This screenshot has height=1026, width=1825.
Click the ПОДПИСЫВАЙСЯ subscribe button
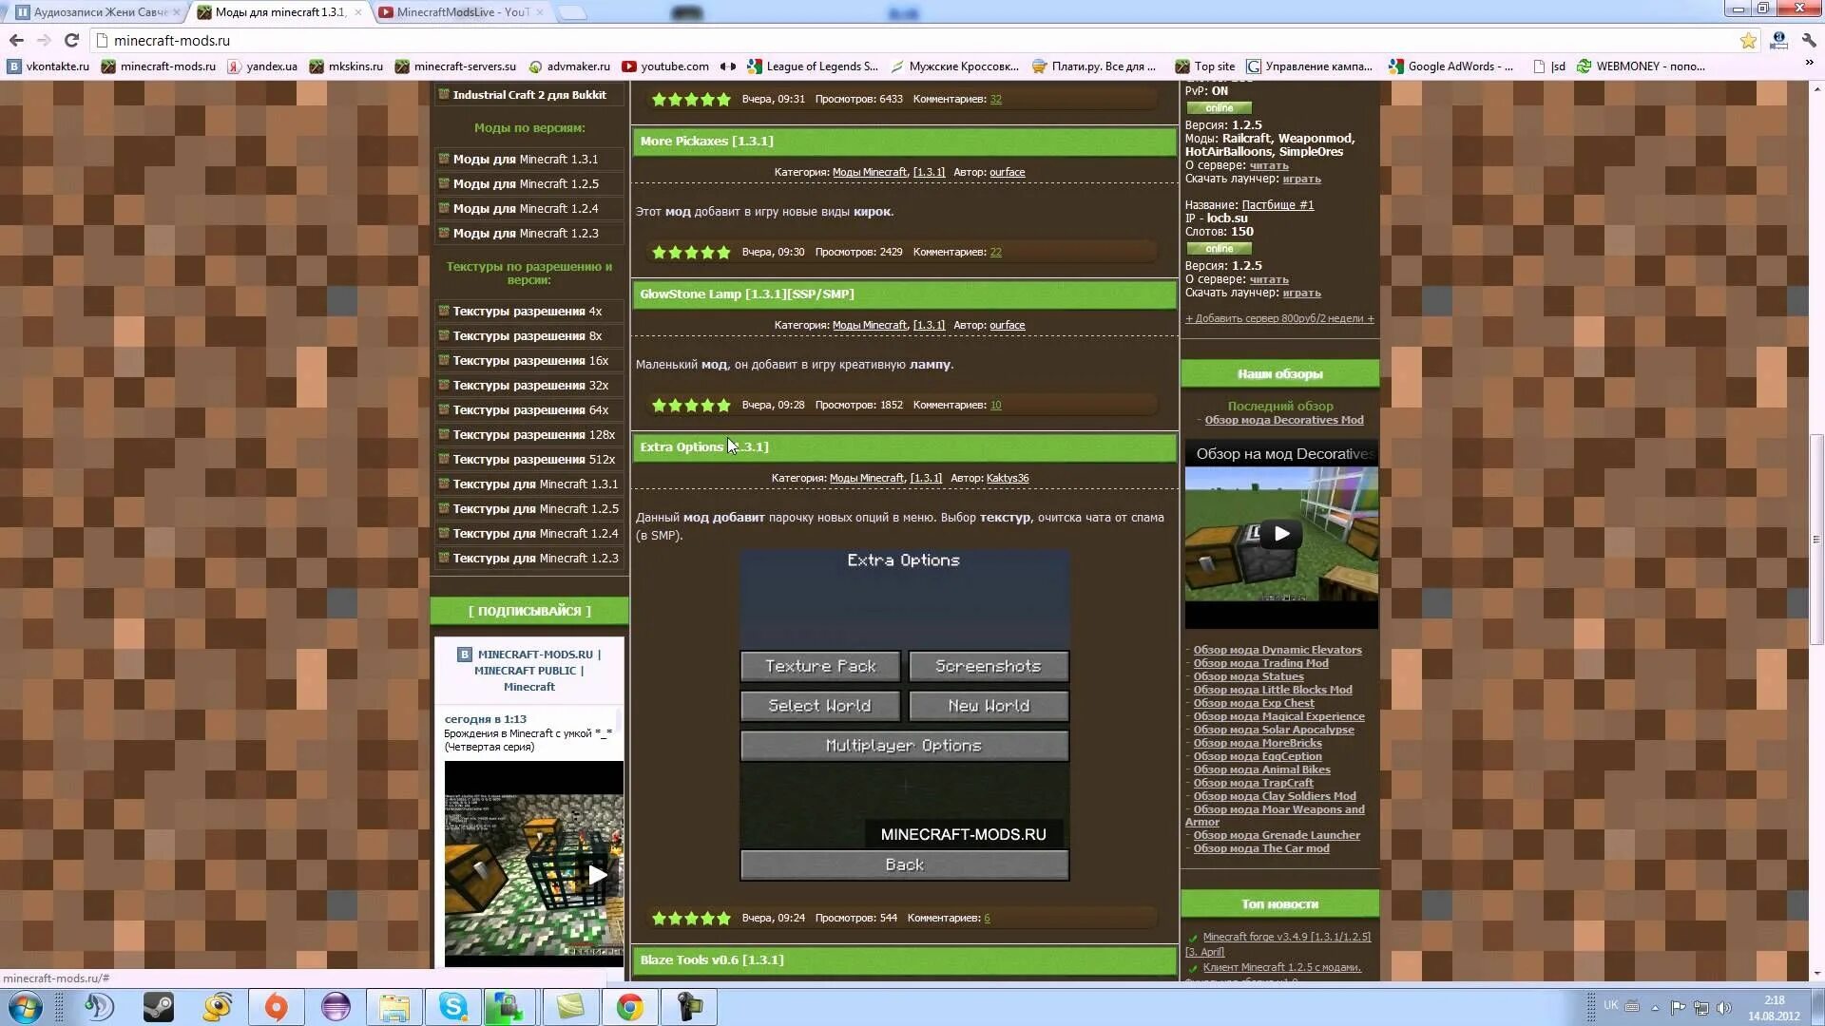pos(528,611)
